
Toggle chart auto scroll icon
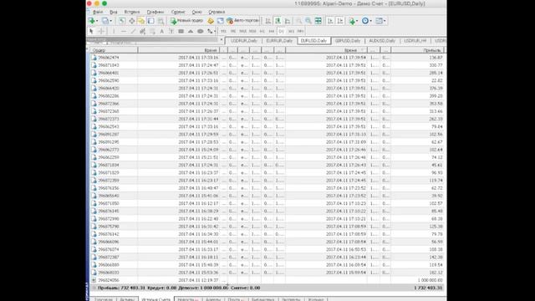(330, 21)
